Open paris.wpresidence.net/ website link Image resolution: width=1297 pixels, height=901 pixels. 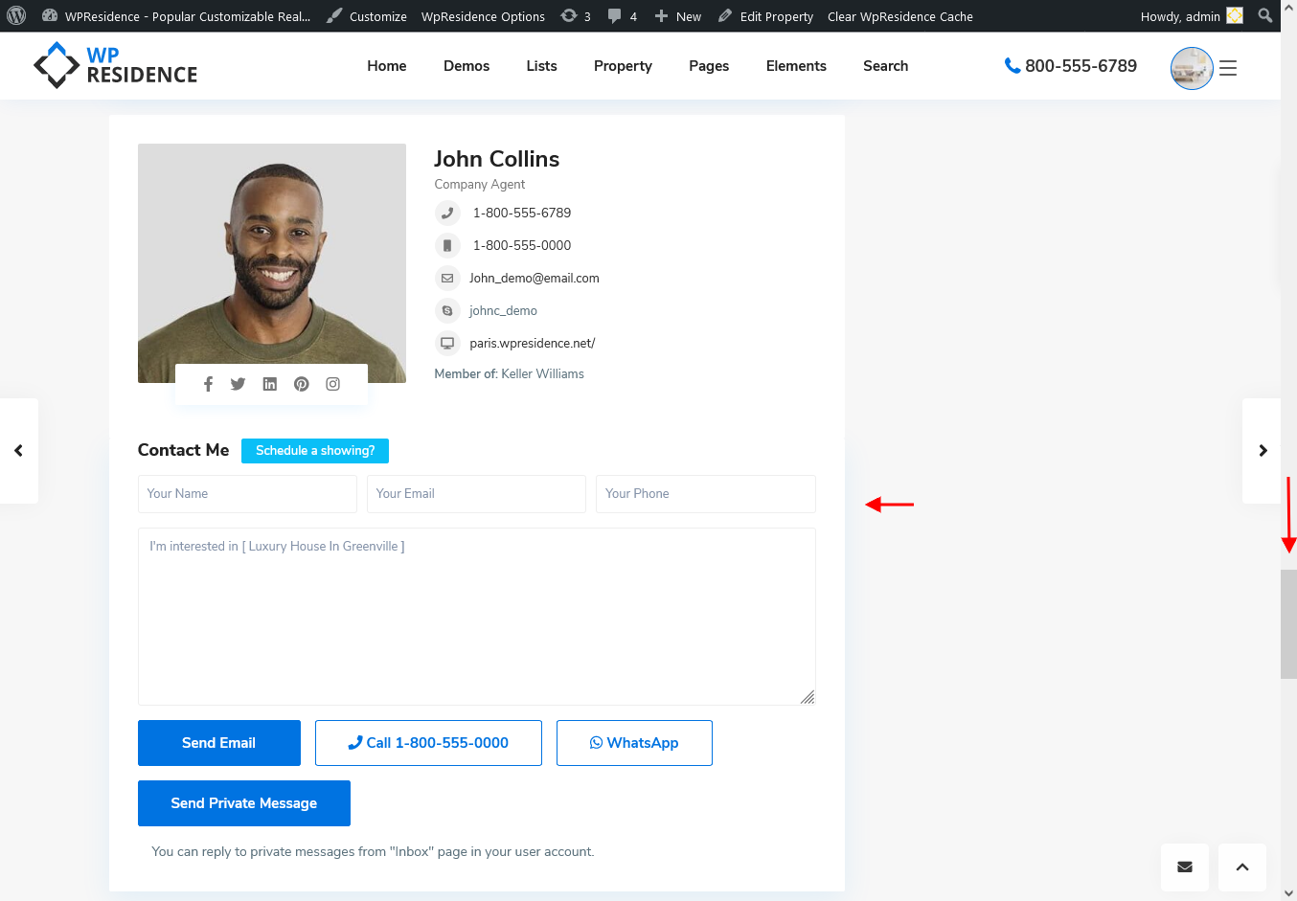click(533, 343)
